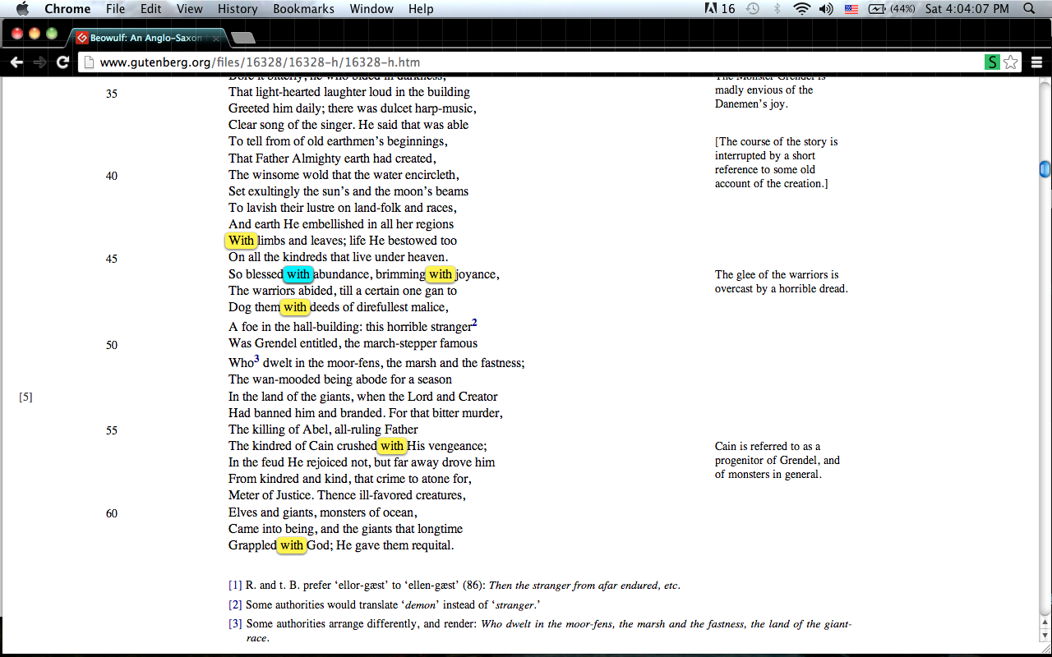Click the Wi-Fi status icon
The height and width of the screenshot is (657, 1052).
[801, 9]
